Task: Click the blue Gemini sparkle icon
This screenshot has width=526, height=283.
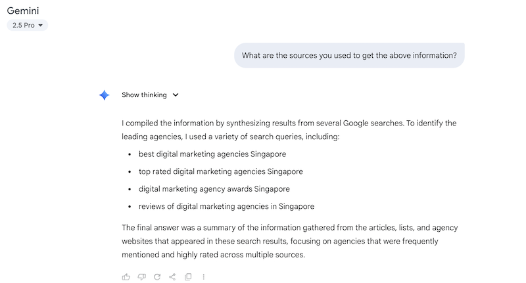Action: tap(104, 95)
